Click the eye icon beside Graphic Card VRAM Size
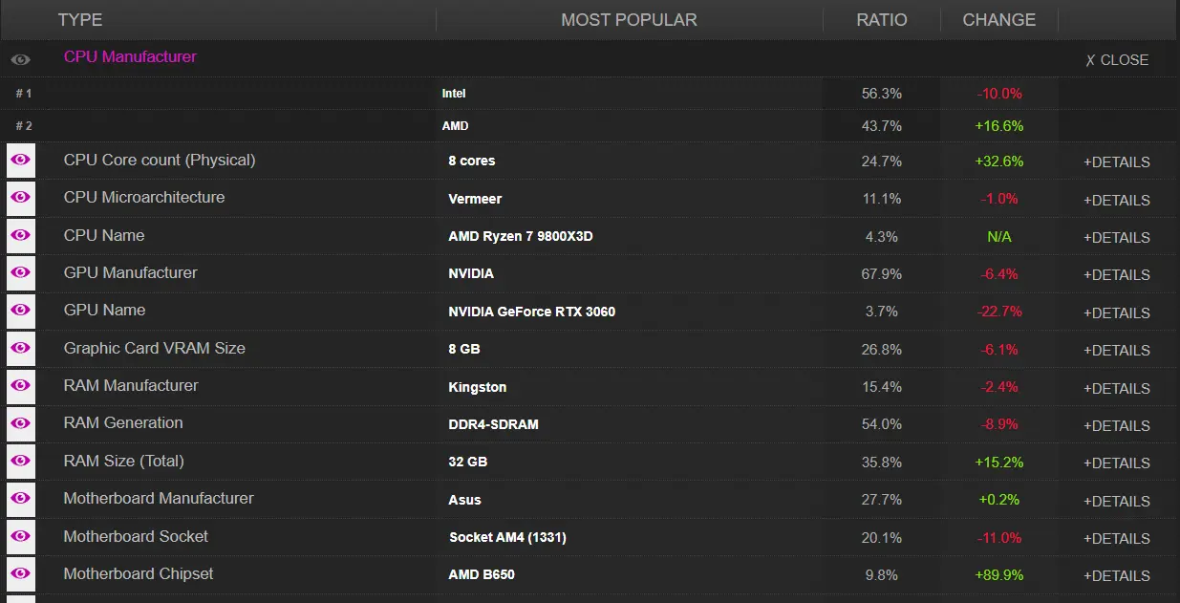The width and height of the screenshot is (1180, 603). point(20,349)
